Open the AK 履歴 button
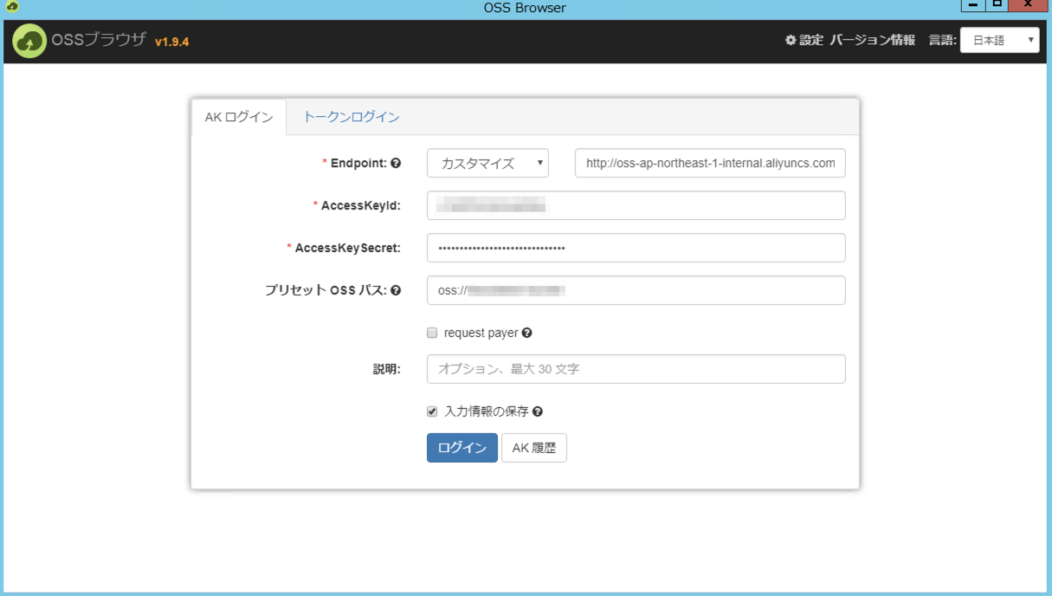1052x596 pixels. pyautogui.click(x=534, y=448)
